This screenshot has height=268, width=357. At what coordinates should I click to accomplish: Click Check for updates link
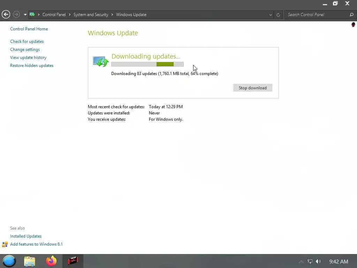click(x=27, y=42)
